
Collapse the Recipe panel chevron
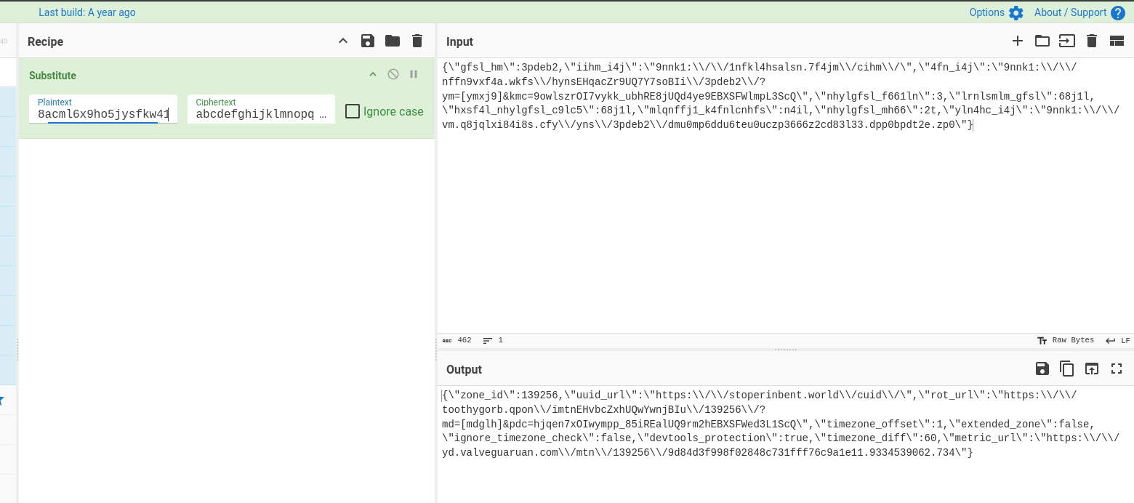pyautogui.click(x=343, y=41)
